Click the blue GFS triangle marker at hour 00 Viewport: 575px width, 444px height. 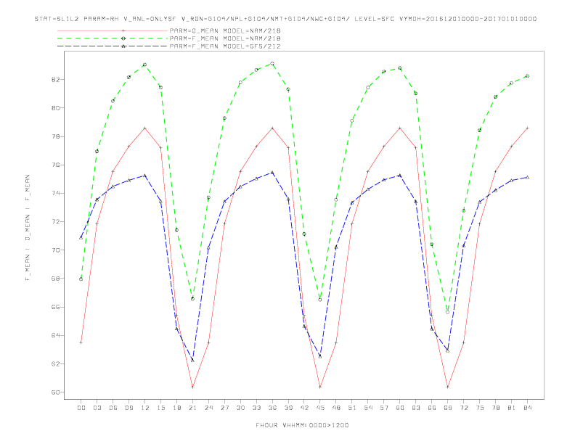[81, 238]
